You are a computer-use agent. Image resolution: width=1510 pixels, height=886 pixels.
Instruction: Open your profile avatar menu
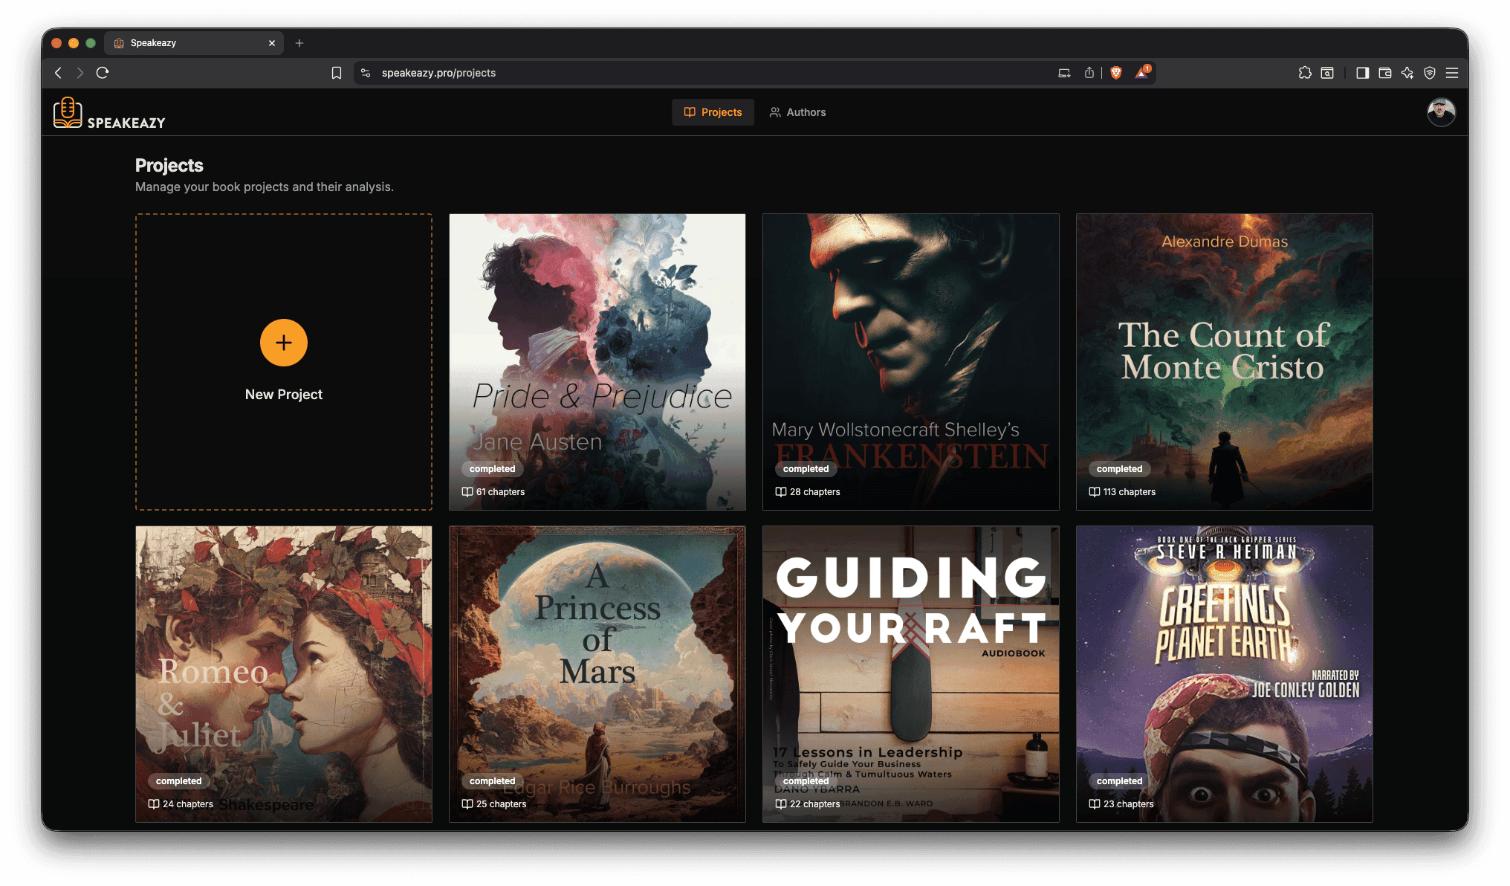[x=1441, y=112]
